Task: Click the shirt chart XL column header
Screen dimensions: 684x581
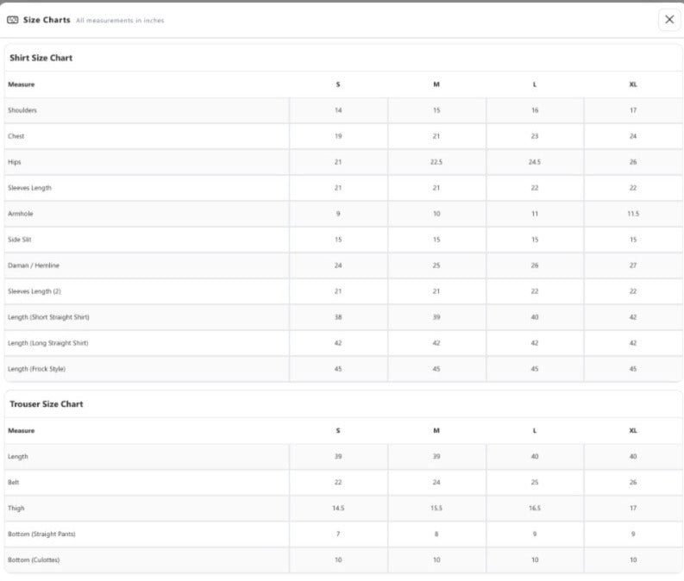Action: (633, 84)
